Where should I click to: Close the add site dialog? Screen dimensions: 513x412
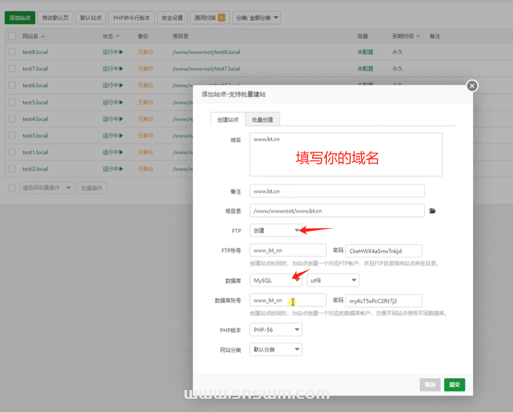click(472, 86)
